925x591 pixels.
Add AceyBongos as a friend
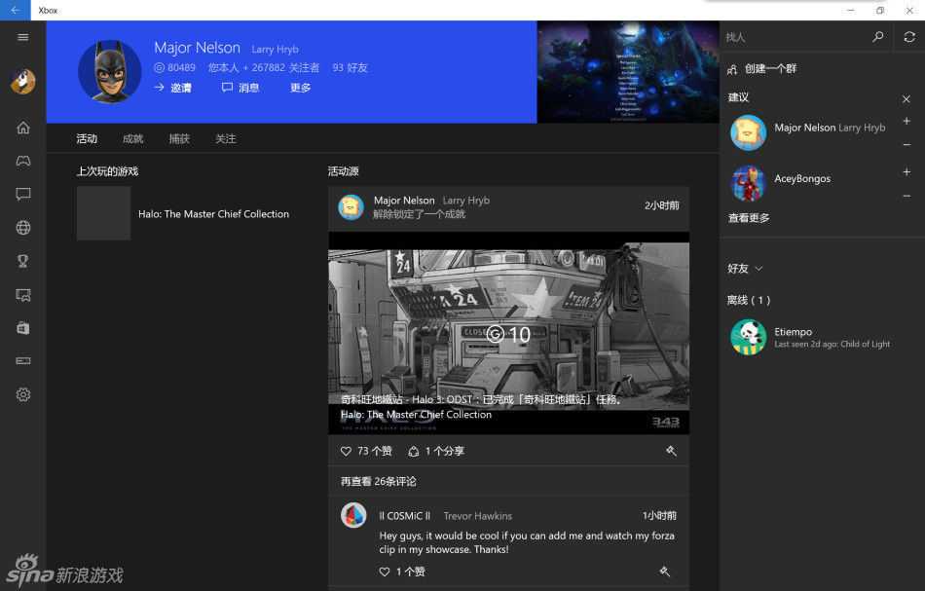[906, 172]
